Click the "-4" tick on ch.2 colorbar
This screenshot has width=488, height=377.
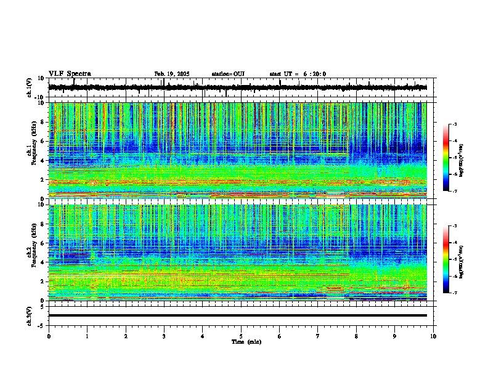tap(455, 243)
